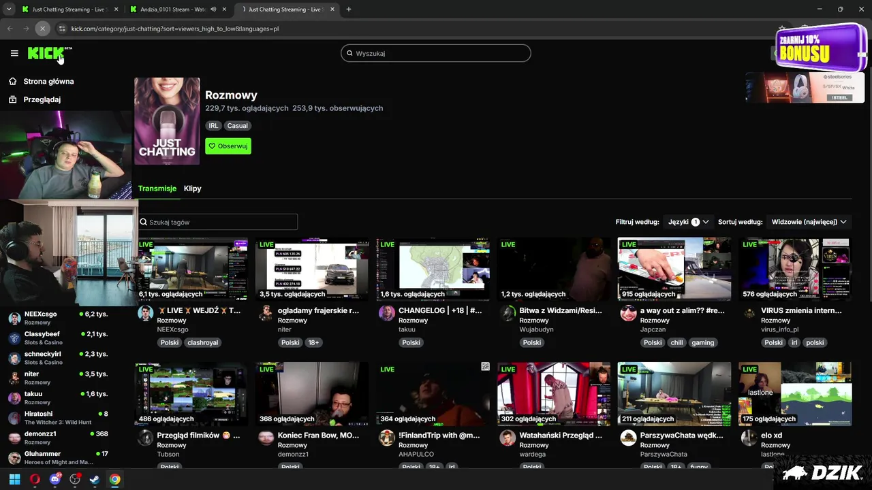Expand the Języki language filter dropdown
The image size is (872, 490).
[x=688, y=222]
